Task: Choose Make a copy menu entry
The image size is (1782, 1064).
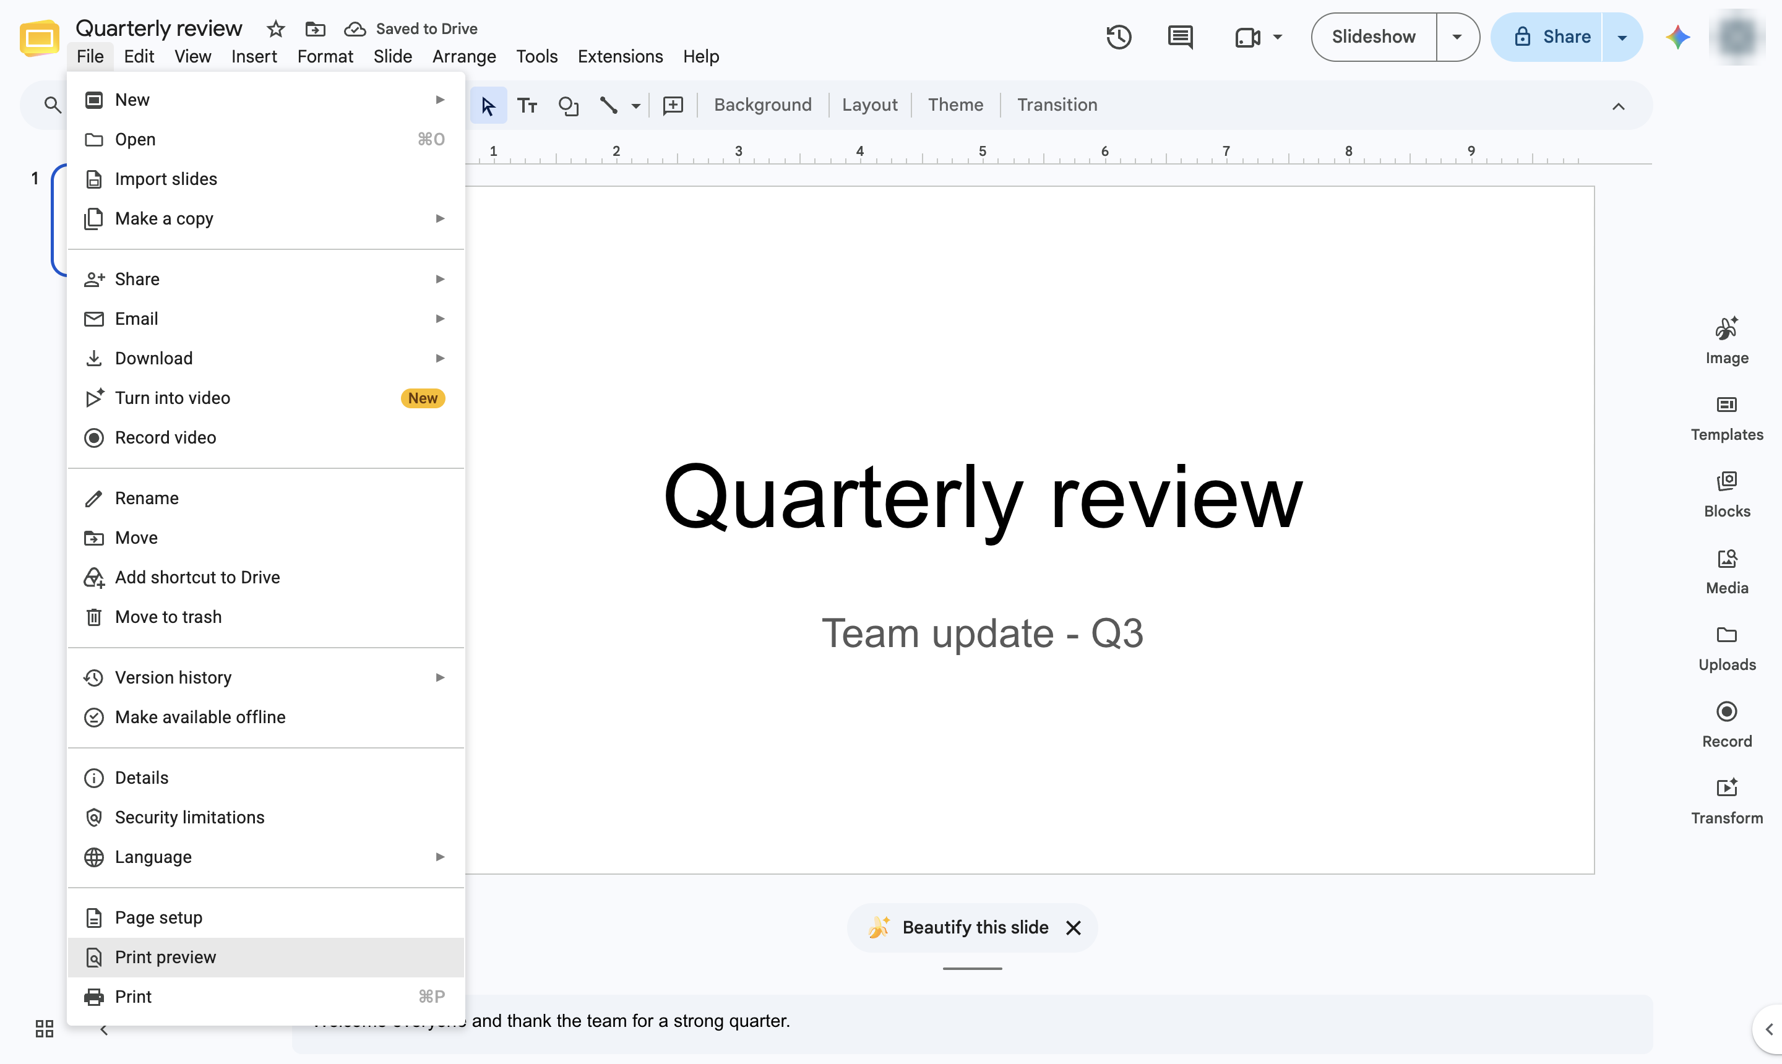Action: point(265,219)
